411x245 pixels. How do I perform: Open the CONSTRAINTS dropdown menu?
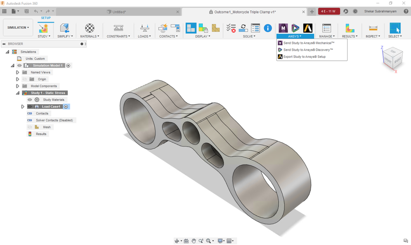tap(118, 37)
